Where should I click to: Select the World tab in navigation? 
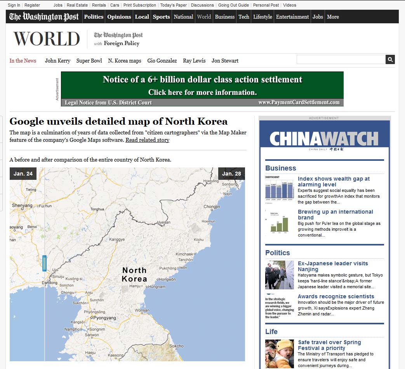click(204, 17)
